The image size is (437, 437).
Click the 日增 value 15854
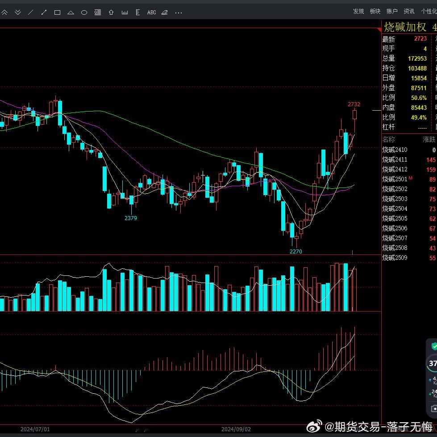tap(419, 78)
